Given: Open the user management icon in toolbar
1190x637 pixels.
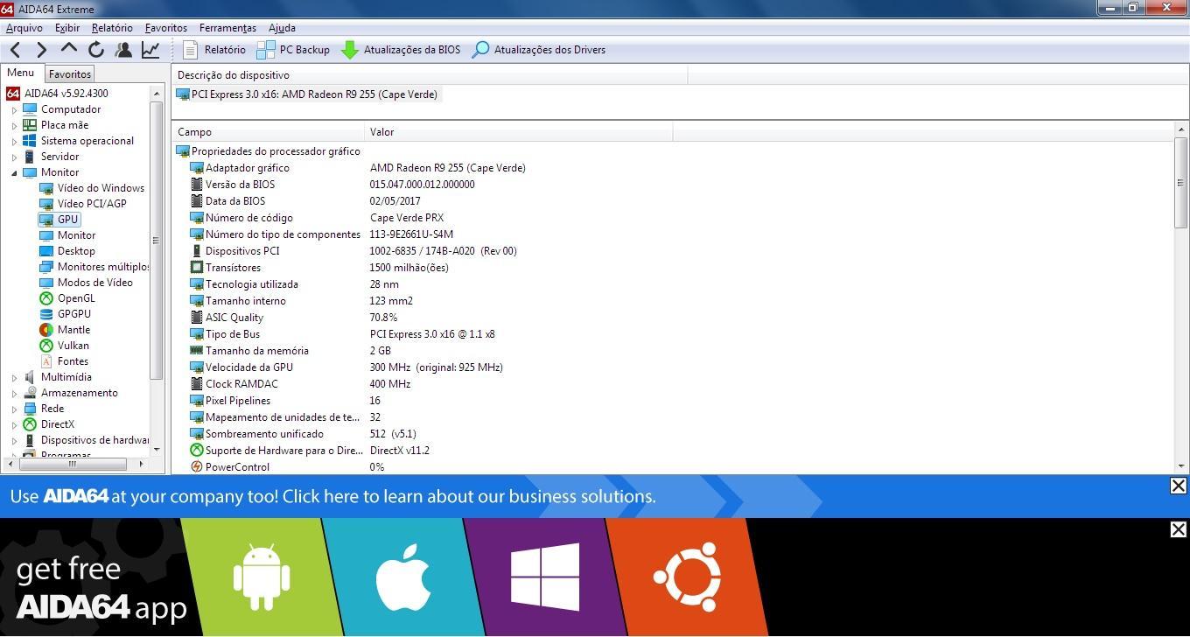Looking at the screenshot, I should coord(123,50).
